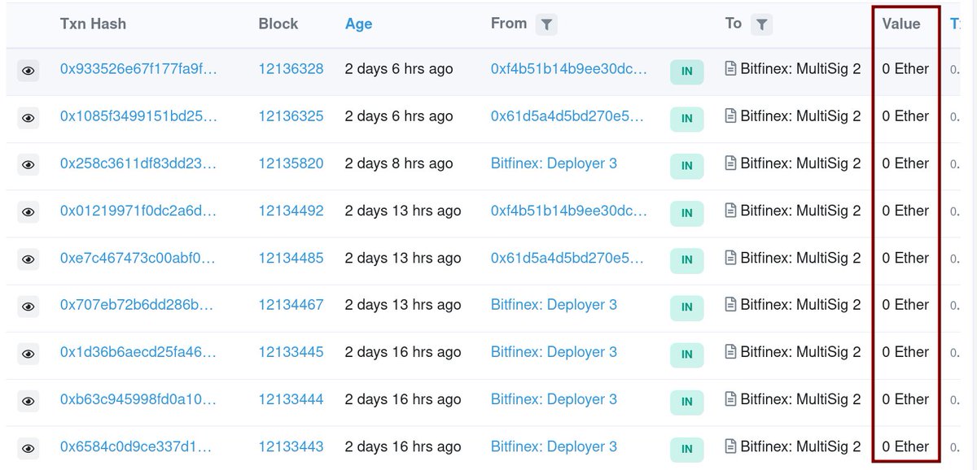
Task: Open block 12135820
Action: point(291,163)
